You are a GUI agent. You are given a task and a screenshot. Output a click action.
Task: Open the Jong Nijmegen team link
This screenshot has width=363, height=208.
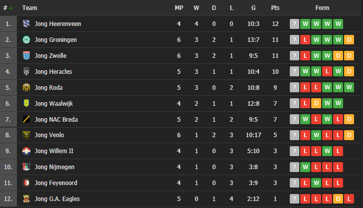pyautogui.click(x=55, y=167)
